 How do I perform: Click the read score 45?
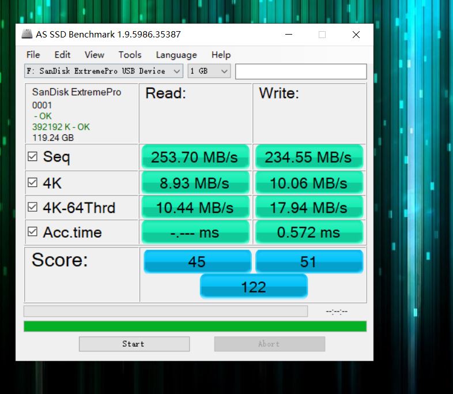197,261
